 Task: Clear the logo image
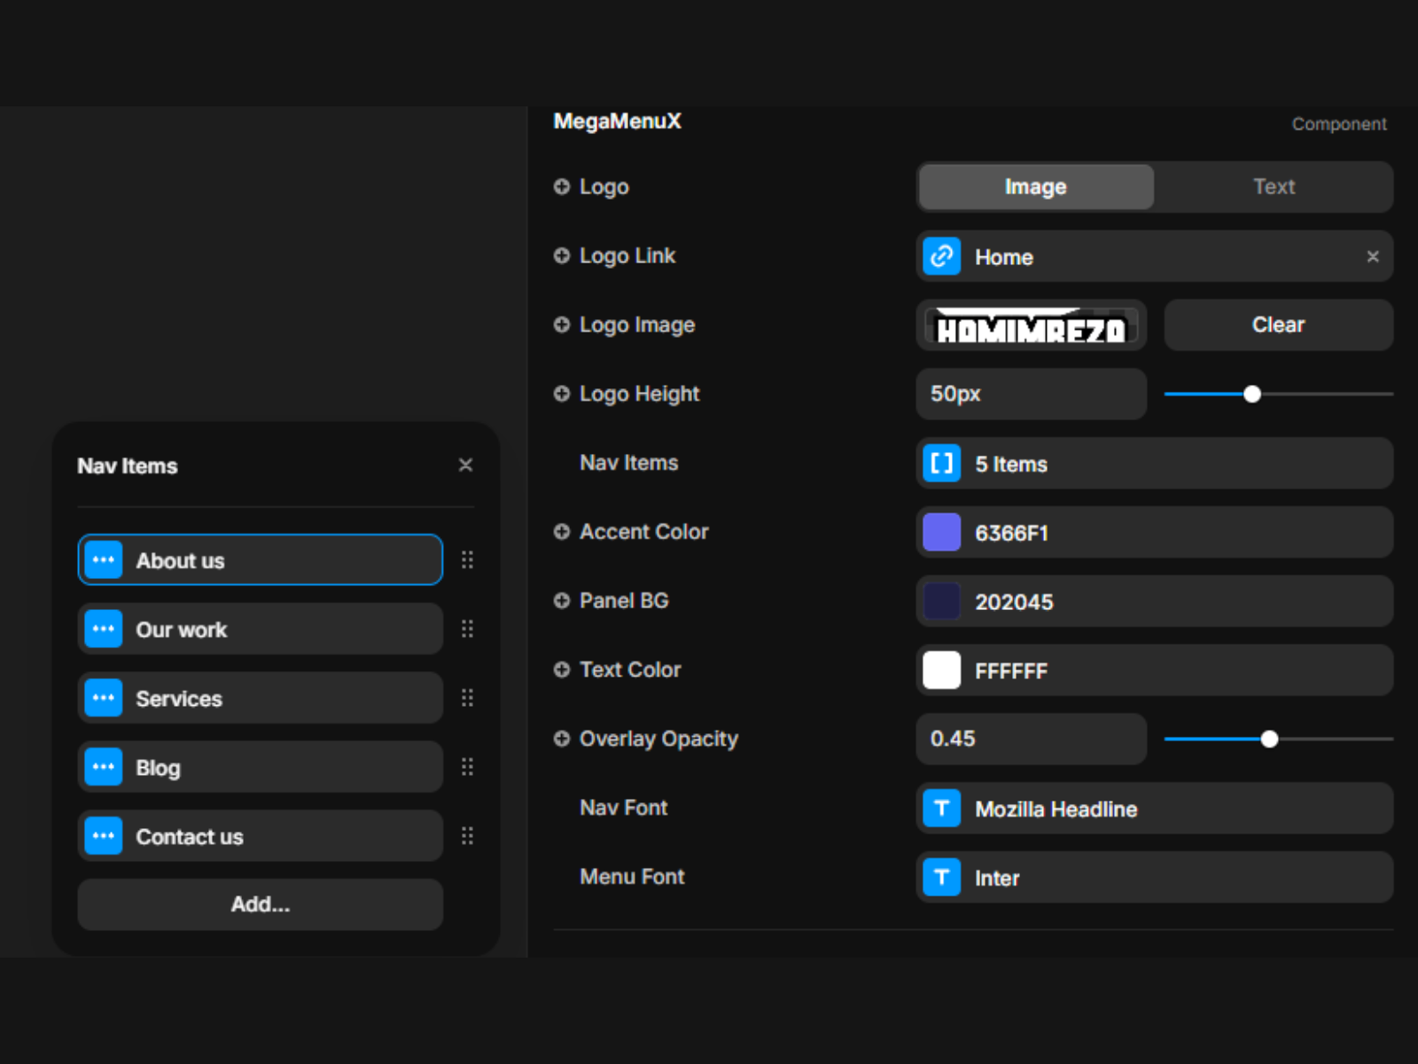1277,325
